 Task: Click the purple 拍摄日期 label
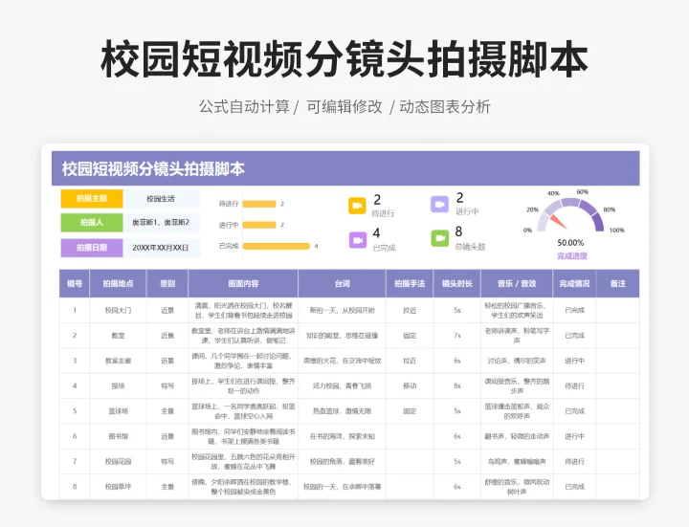tap(92, 248)
